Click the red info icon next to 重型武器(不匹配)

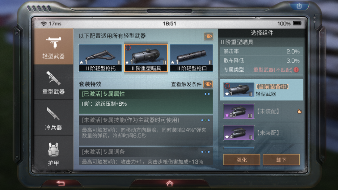296,70
